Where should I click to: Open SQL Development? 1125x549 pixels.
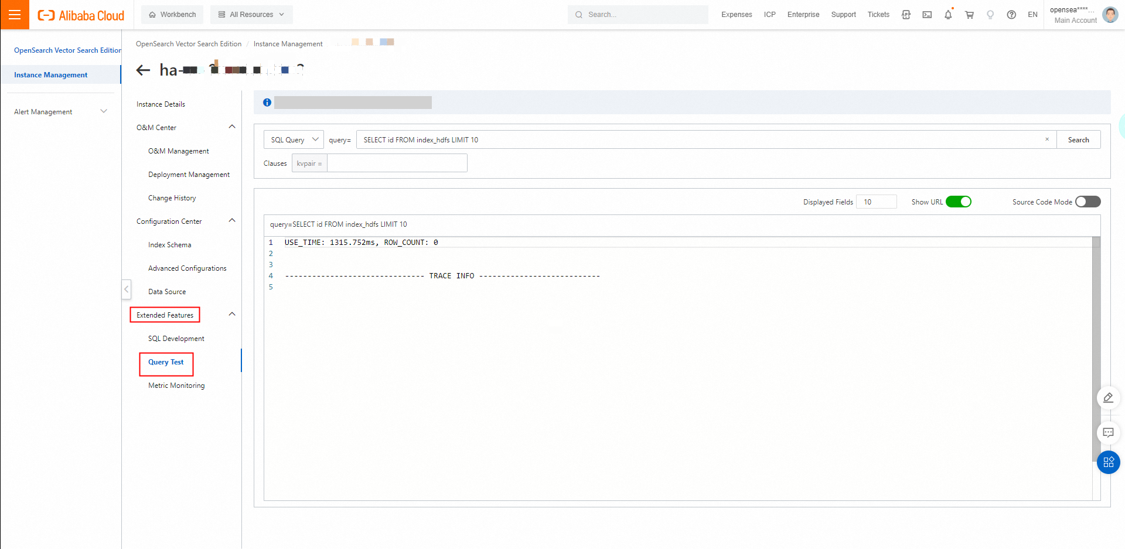176,339
